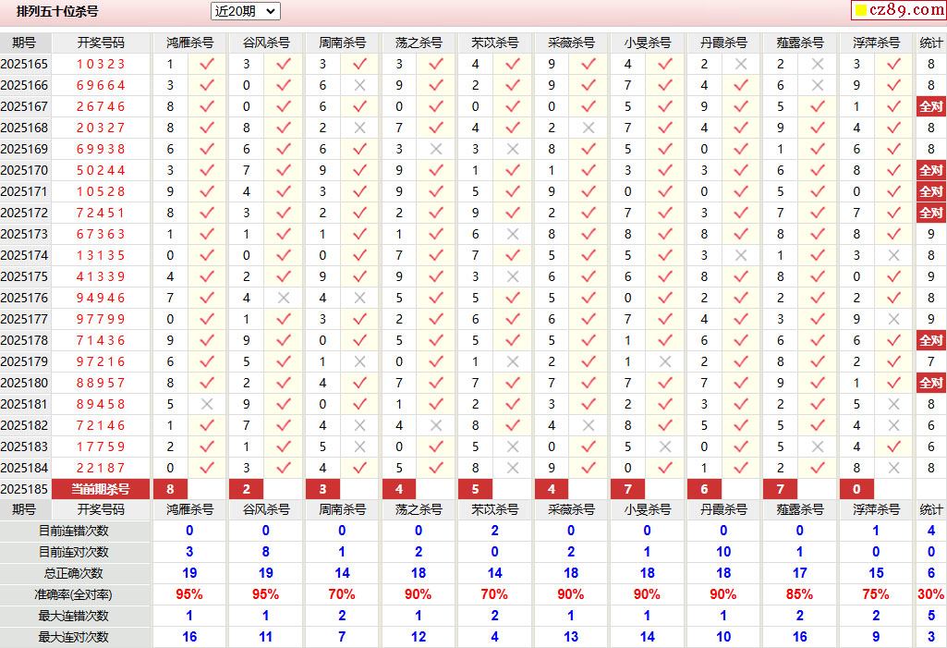Click the check mark for 荡之杀号 in row 2025171
This screenshot has width=947, height=648.
point(436,191)
